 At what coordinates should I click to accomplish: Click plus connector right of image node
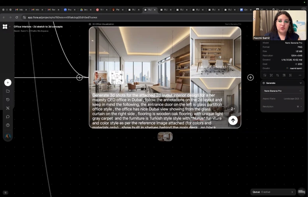click(x=250, y=77)
